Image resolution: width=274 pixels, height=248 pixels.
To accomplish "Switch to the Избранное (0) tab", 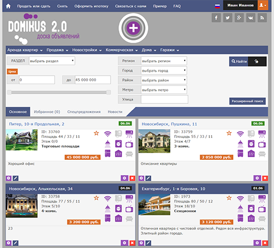I will pyautogui.click(x=47, y=112).
